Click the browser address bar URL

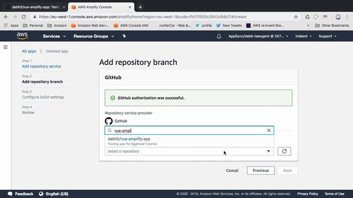pos(143,17)
